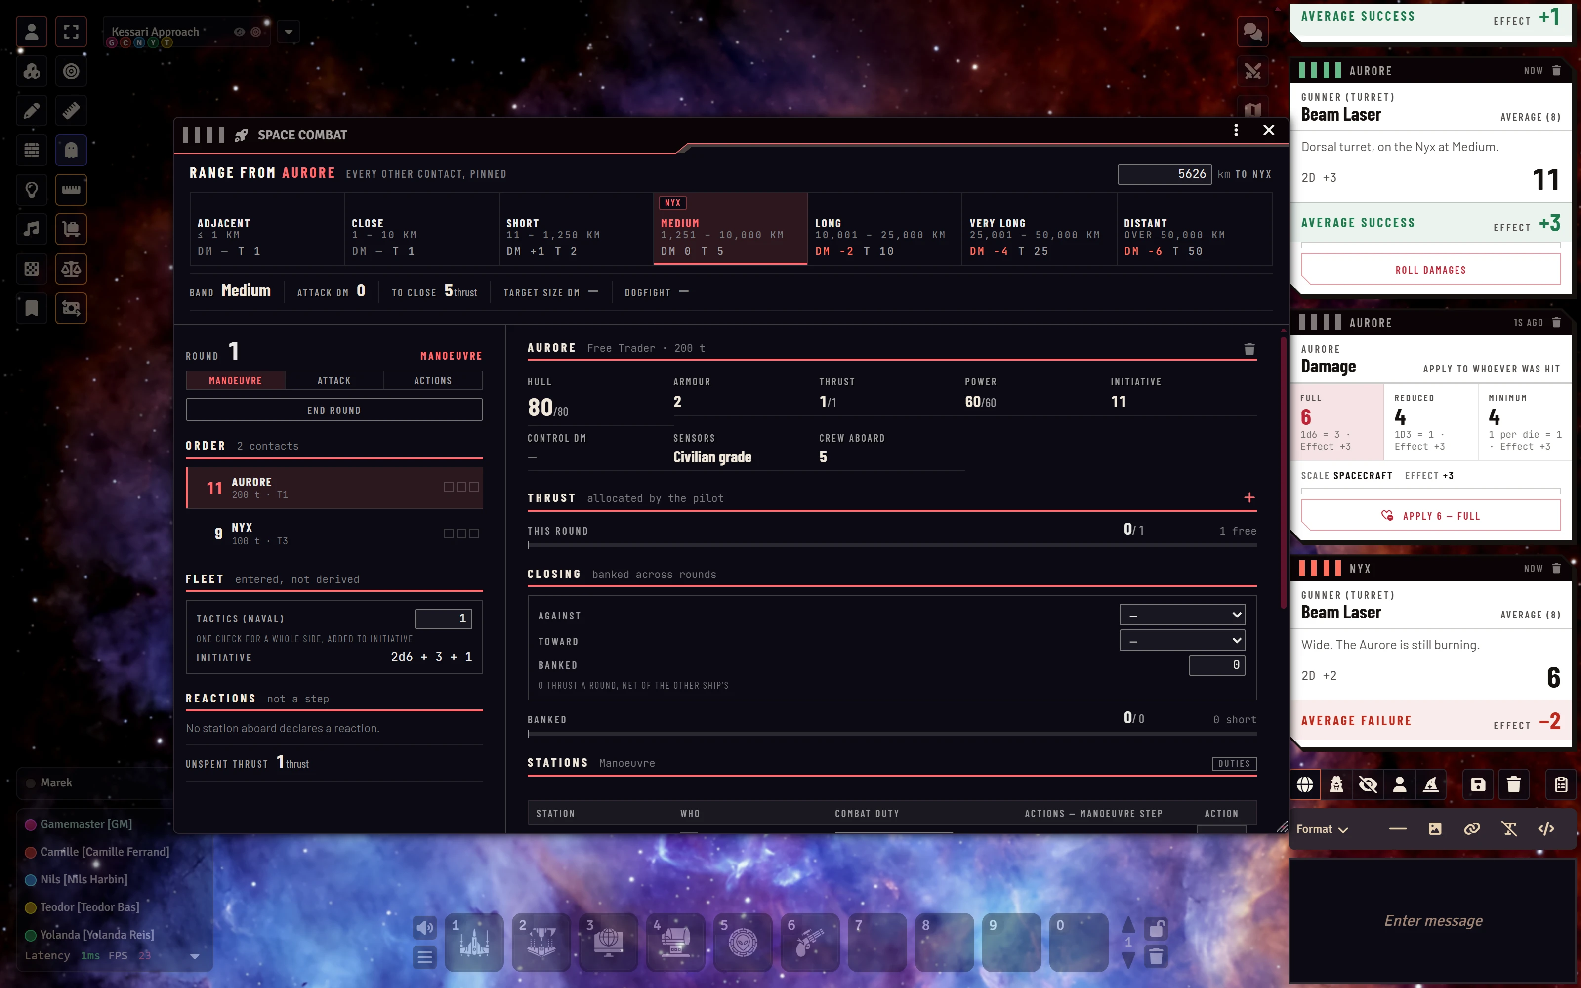Open the Lighting bulb controls

tap(31, 190)
